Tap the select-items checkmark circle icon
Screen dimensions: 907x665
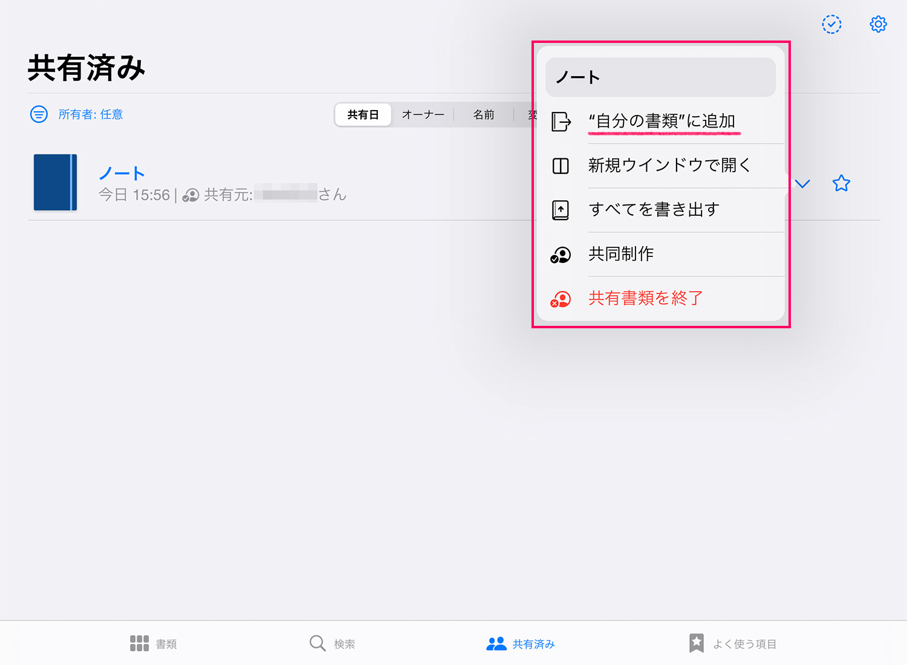tap(831, 24)
